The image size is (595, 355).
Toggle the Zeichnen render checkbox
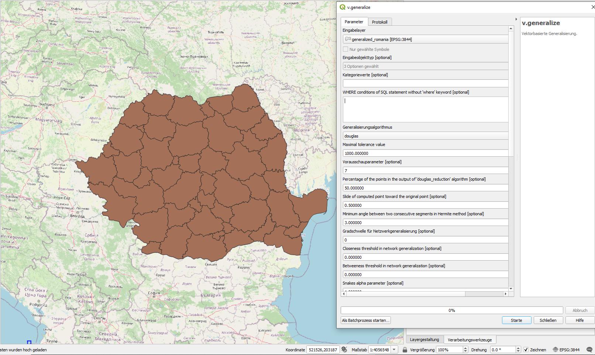(x=526, y=350)
